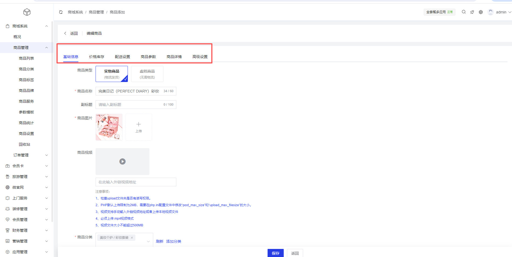Image resolution: width=512 pixels, height=257 pixels.
Task: Click the back arrow next to 返回
Action: point(65,33)
